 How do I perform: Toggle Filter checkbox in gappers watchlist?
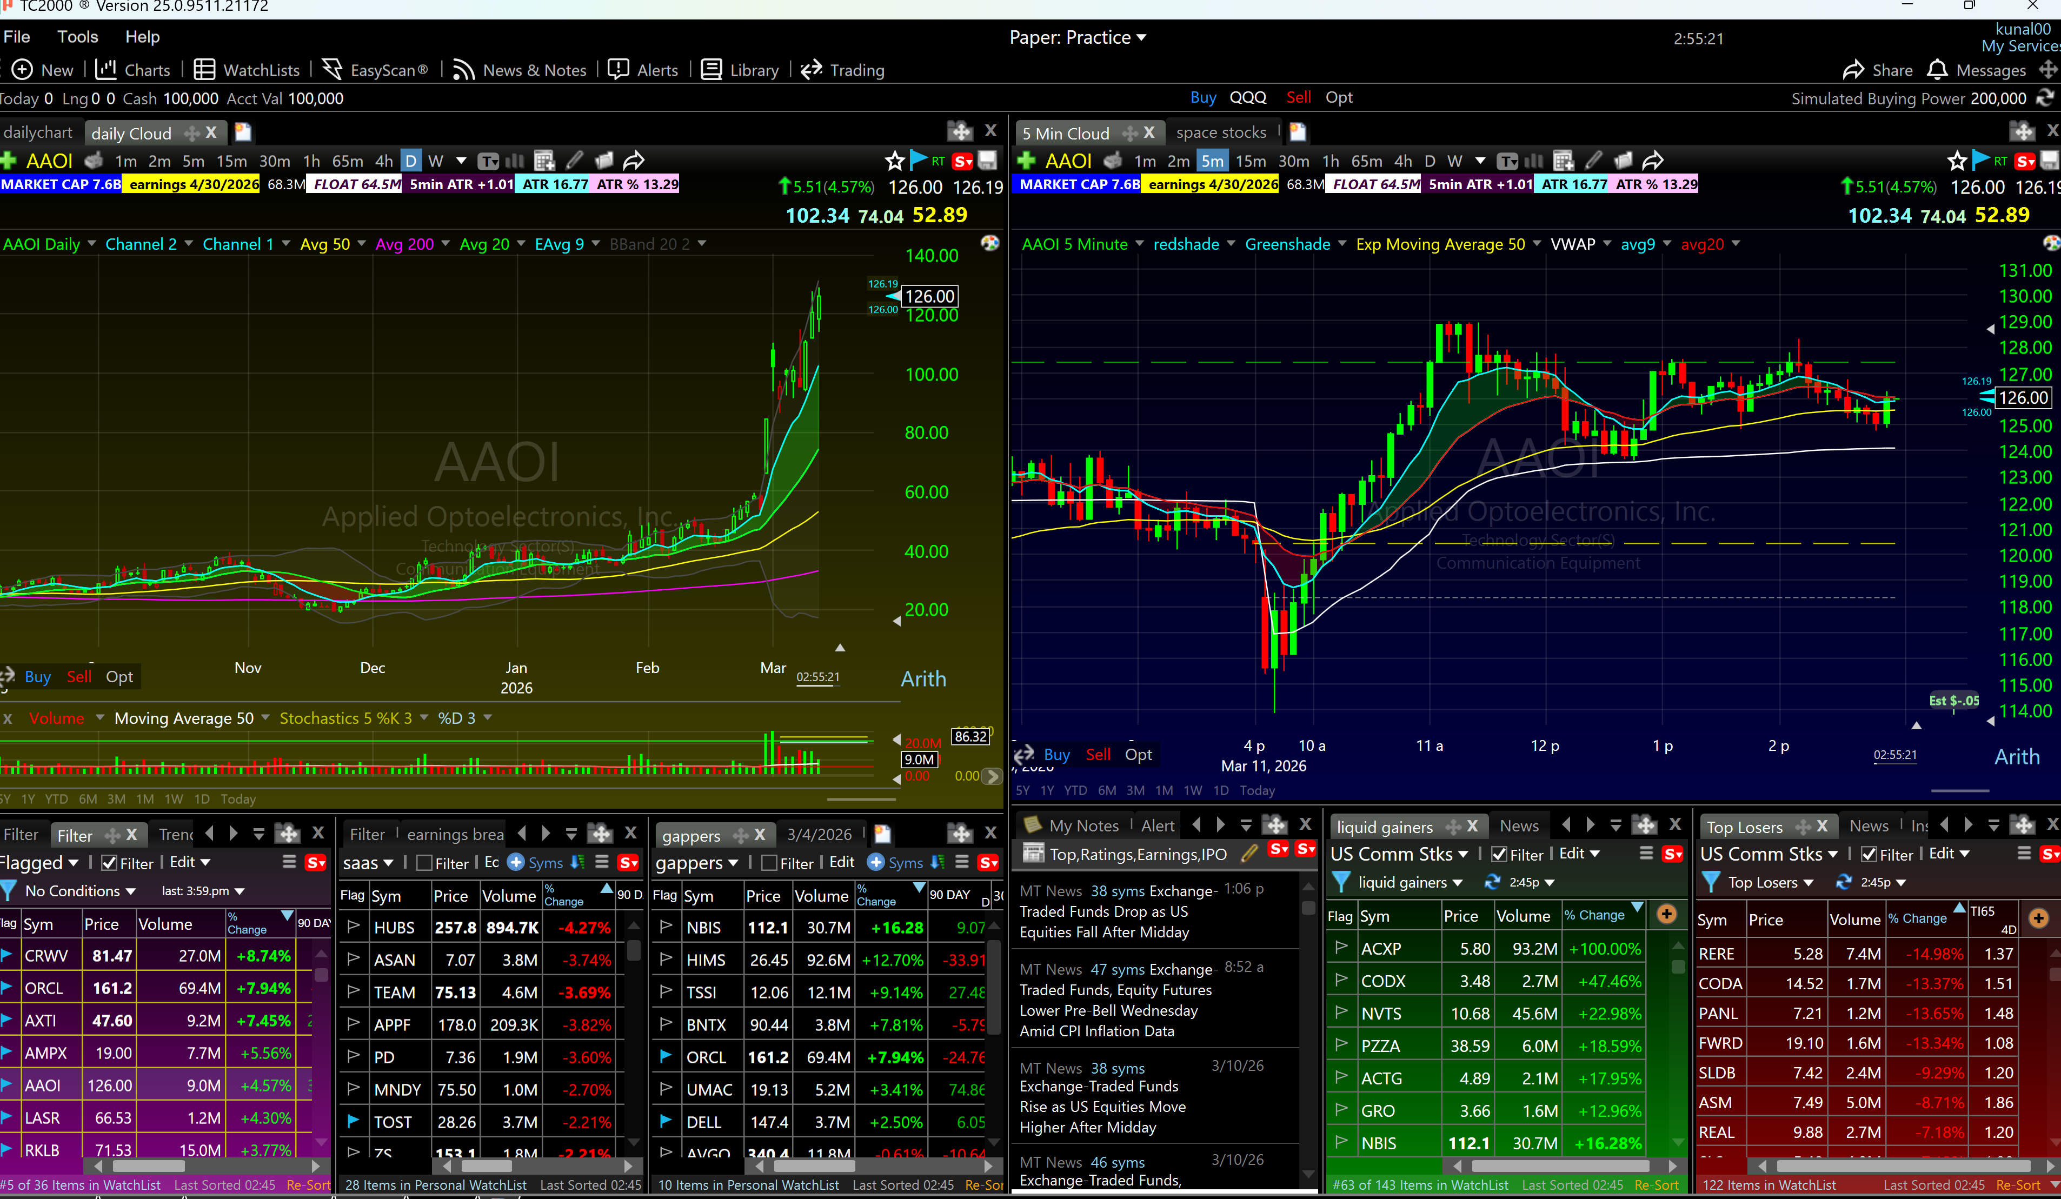point(769,864)
